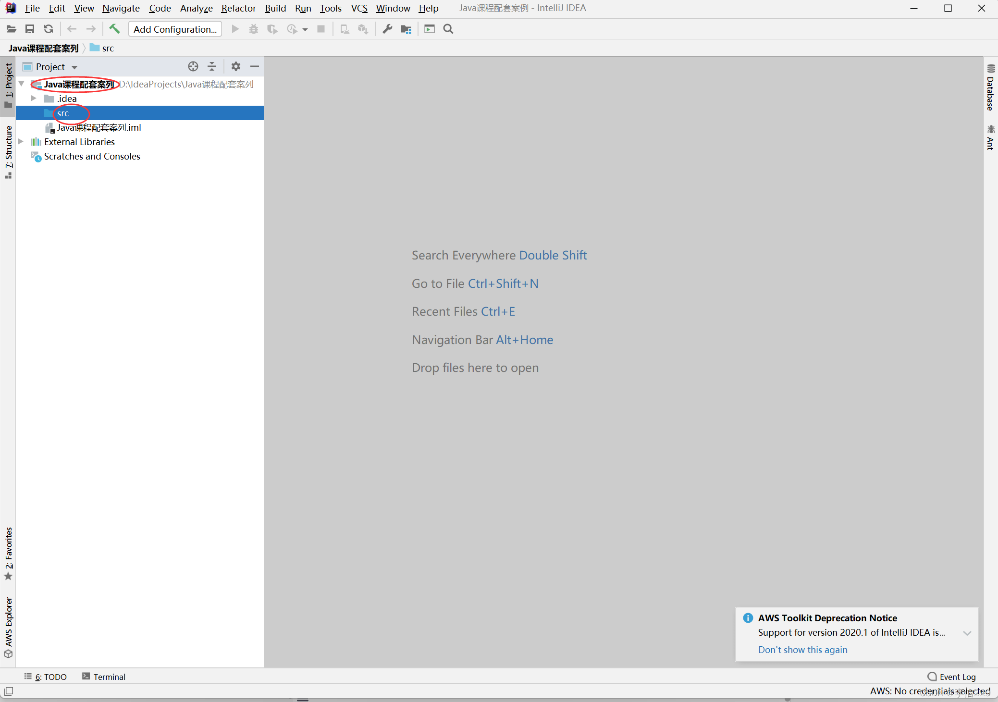Expand the AWS notification chevron

pos(967,633)
